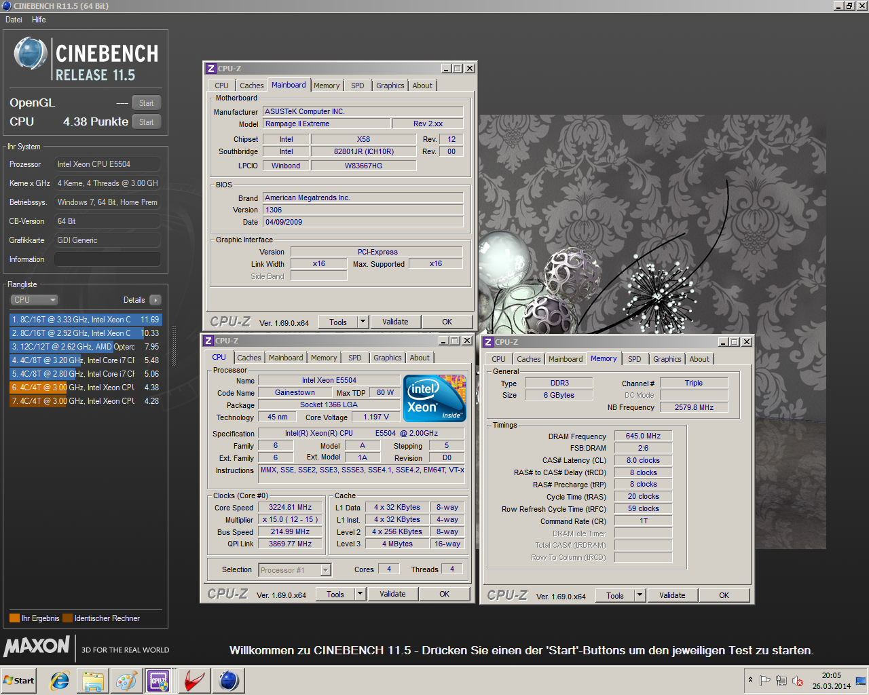Open SPD tab in Memory CPU-Z window

point(635,359)
